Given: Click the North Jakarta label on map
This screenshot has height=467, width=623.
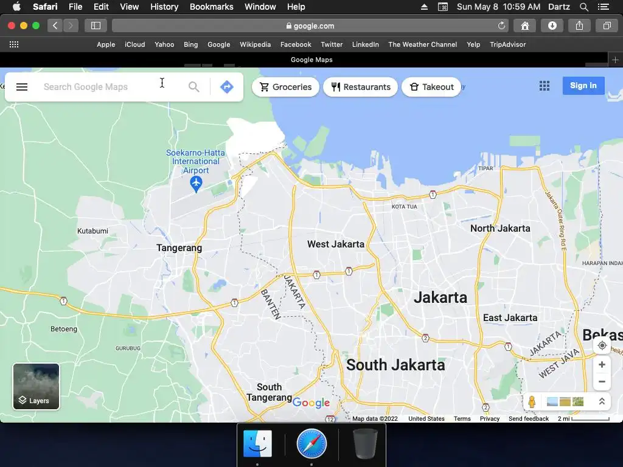Looking at the screenshot, I should click(x=500, y=229).
